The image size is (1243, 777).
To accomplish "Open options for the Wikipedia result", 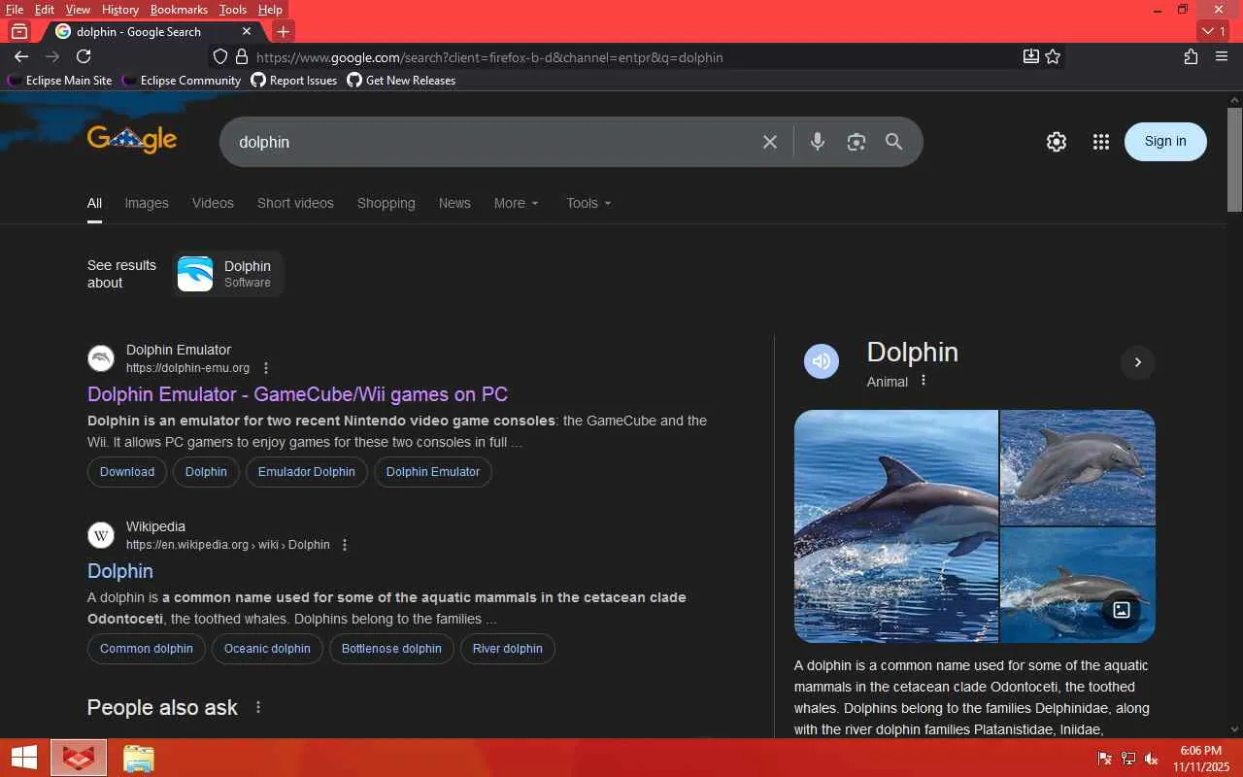I will point(344,545).
